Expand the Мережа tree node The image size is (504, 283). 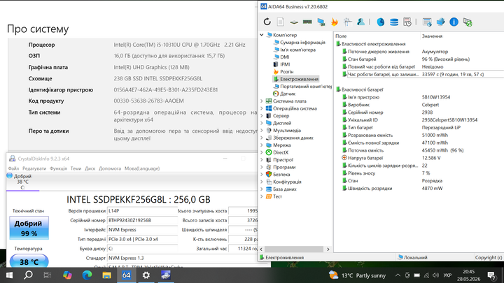262,145
